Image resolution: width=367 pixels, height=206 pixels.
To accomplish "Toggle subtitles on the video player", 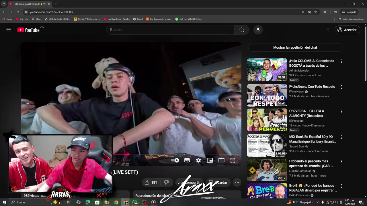I will click(x=187, y=160).
